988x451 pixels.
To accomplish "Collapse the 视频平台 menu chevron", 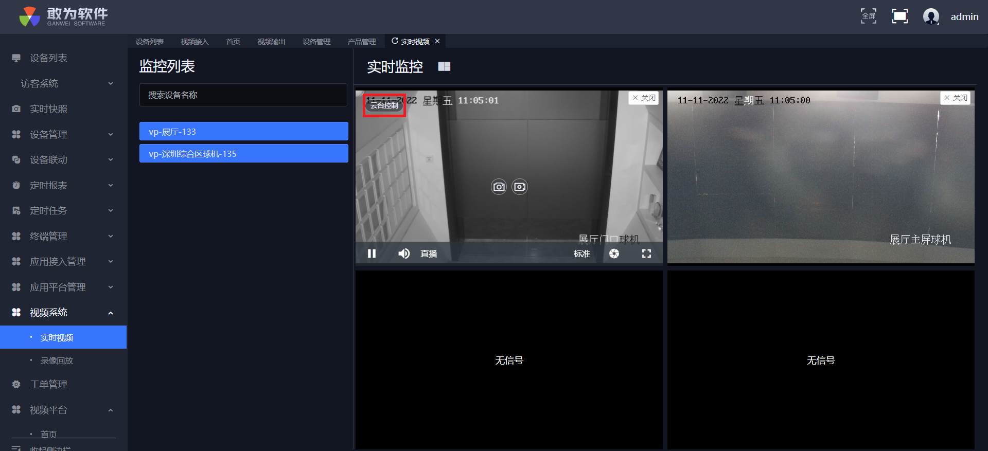I will coord(111,410).
